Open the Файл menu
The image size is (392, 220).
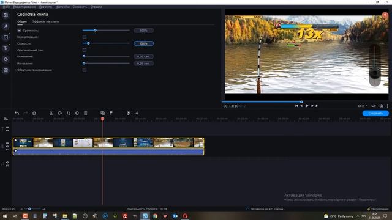tap(6, 7)
